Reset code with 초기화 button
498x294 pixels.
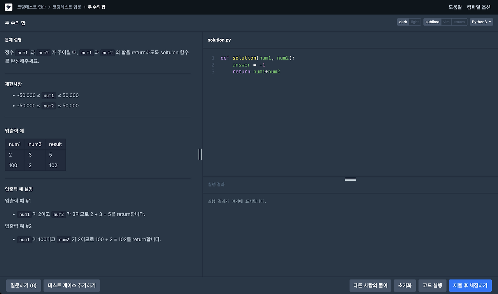click(405, 285)
